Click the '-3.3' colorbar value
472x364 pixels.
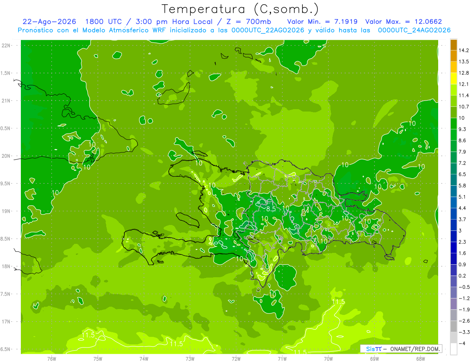(x=464, y=332)
